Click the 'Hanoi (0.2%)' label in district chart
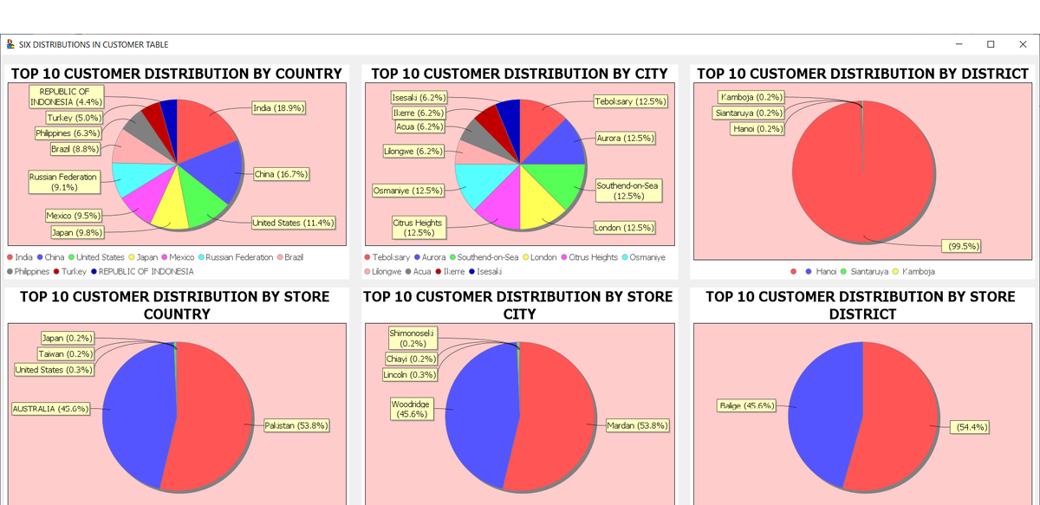Viewport: 1040px width, 505px height. 757,129
